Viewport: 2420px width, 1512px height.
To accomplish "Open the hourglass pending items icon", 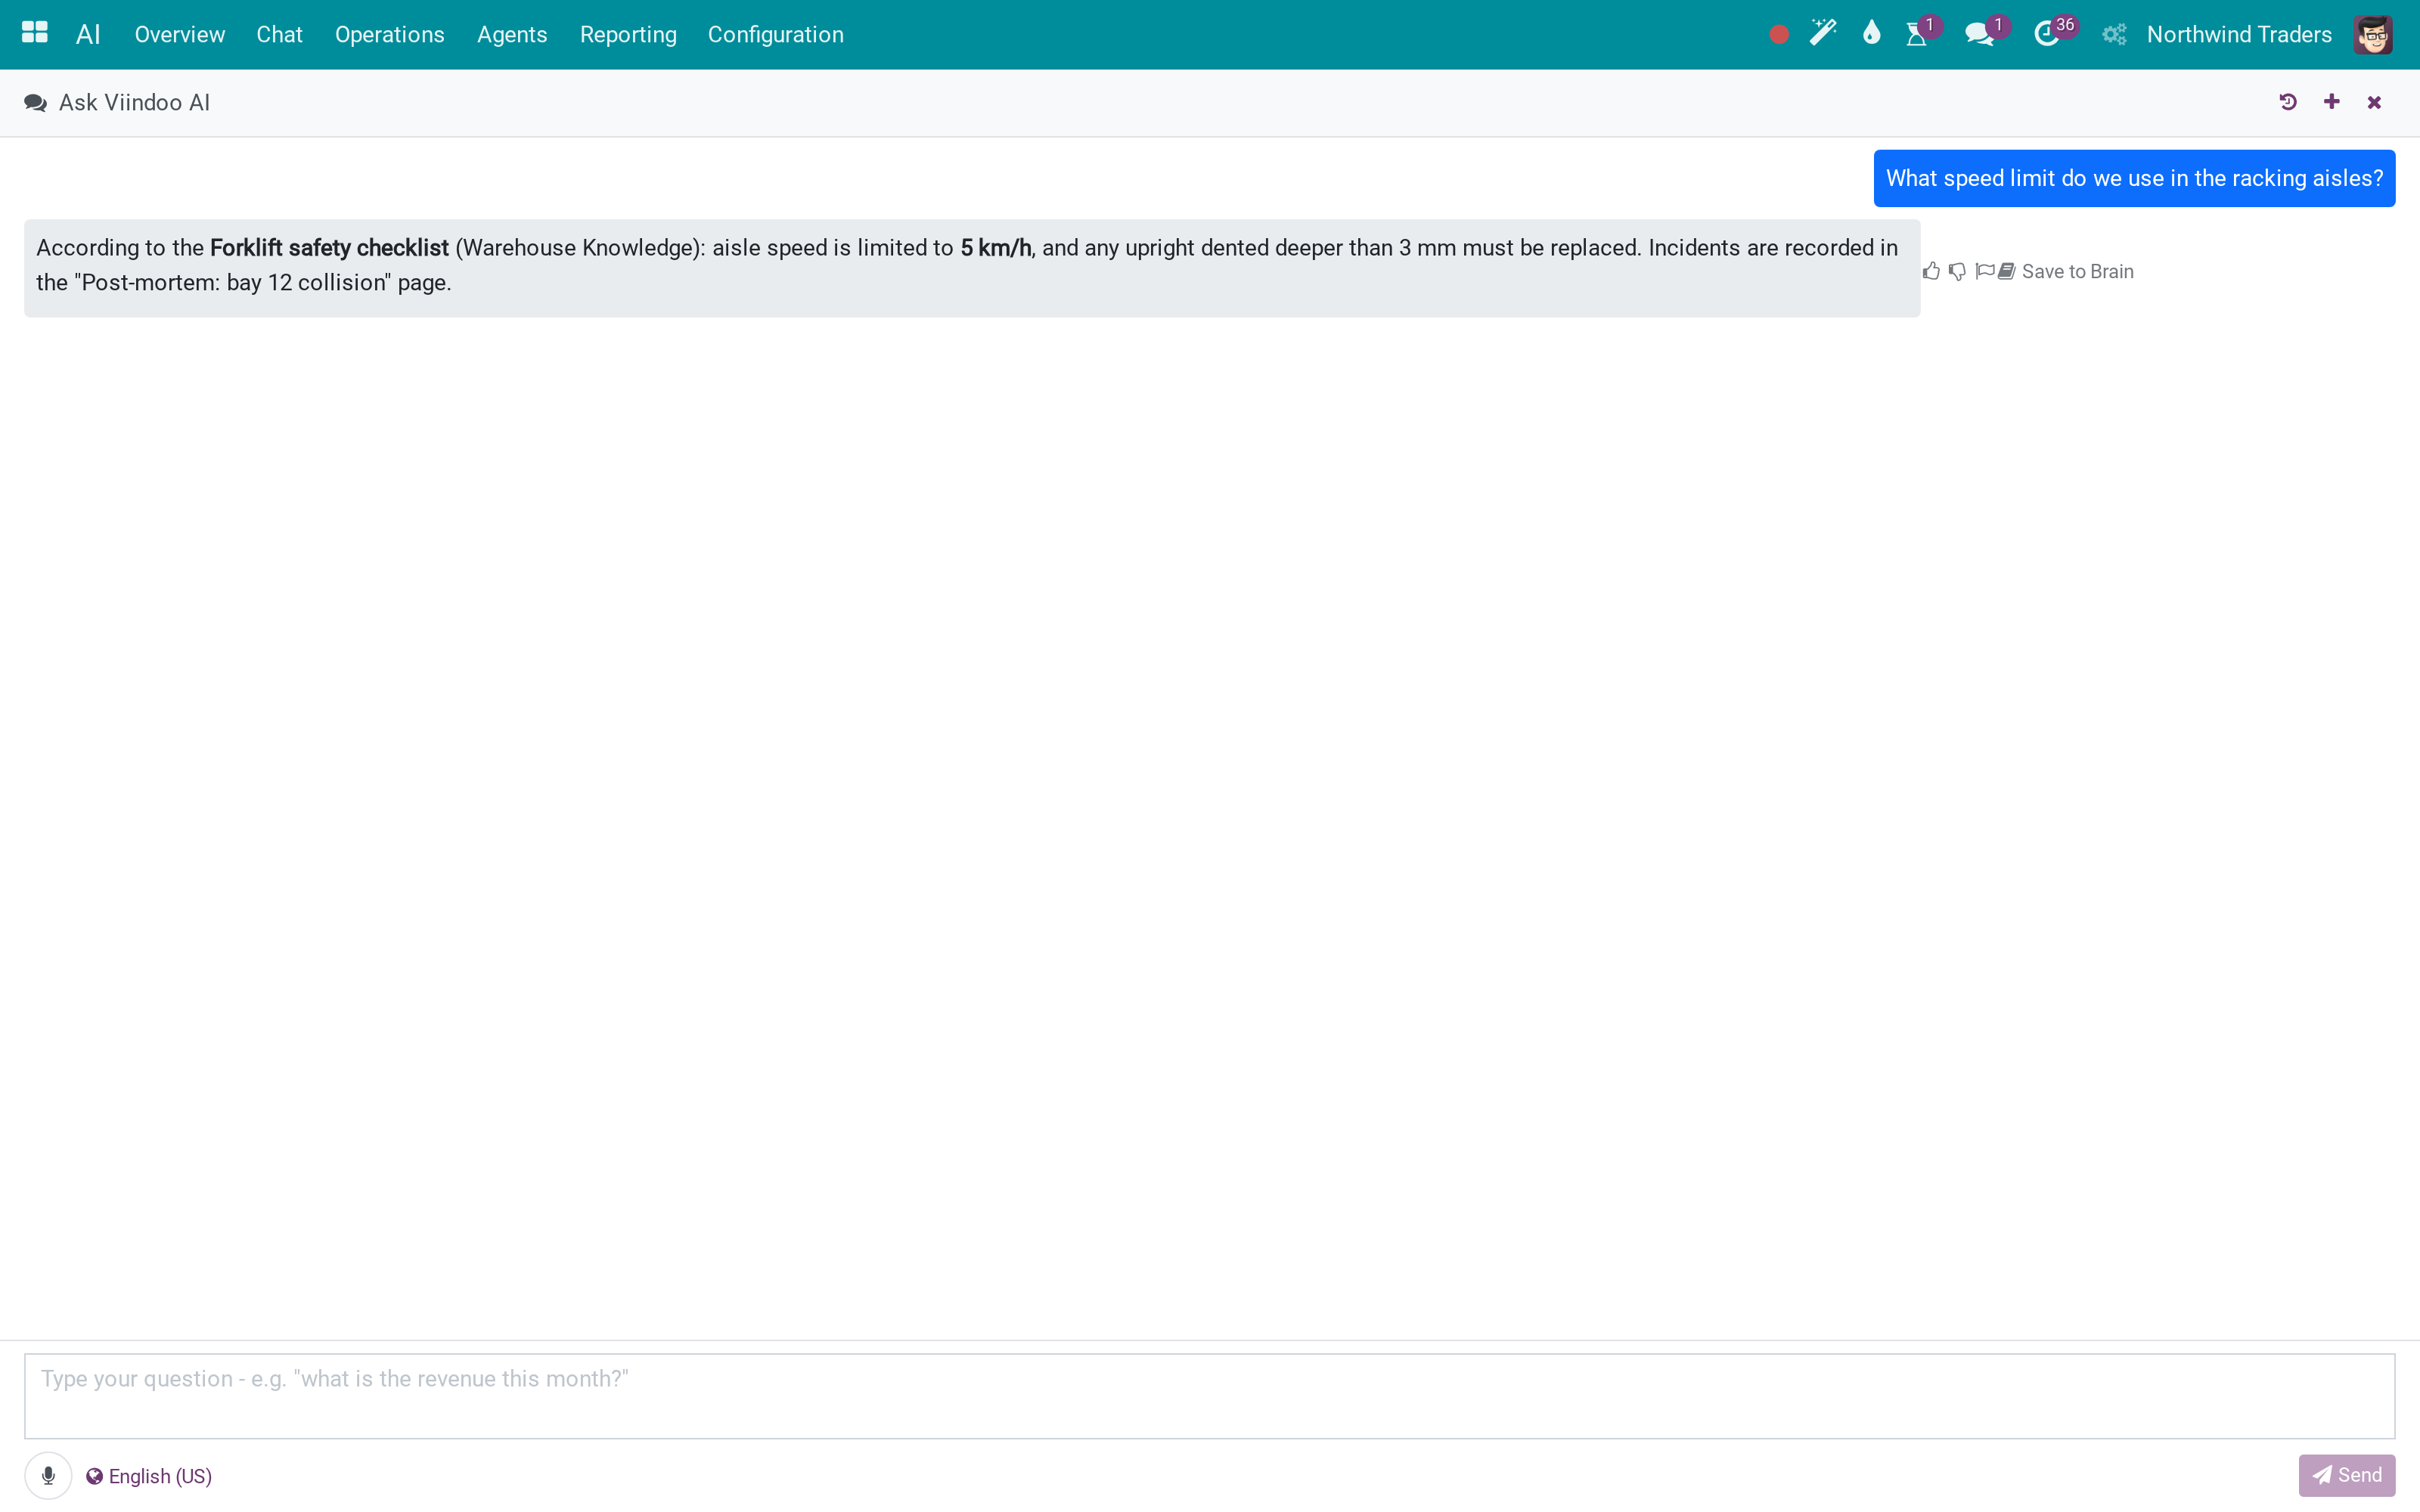I will click(1917, 34).
